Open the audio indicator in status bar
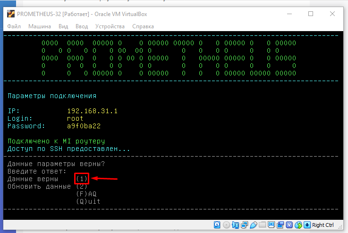Viewport: 348px width, 233px height. pyautogui.click(x=236, y=225)
